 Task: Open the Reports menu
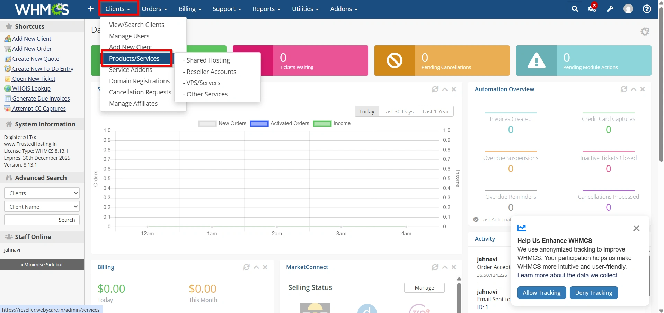click(266, 9)
